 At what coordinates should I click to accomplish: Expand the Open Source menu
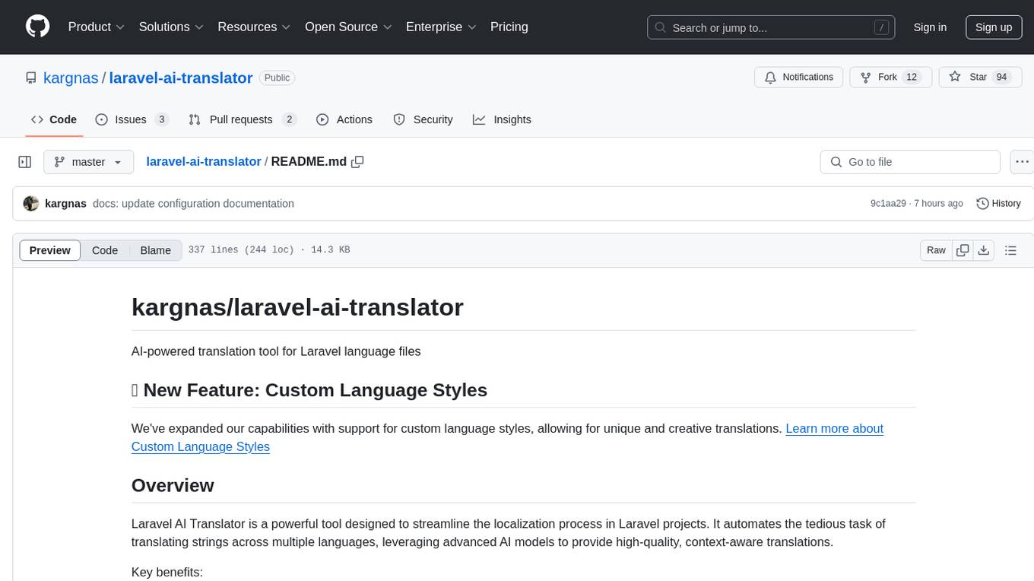(x=348, y=27)
